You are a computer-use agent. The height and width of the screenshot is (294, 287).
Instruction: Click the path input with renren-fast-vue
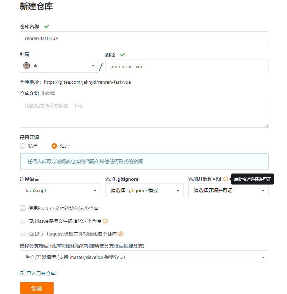[187, 66]
